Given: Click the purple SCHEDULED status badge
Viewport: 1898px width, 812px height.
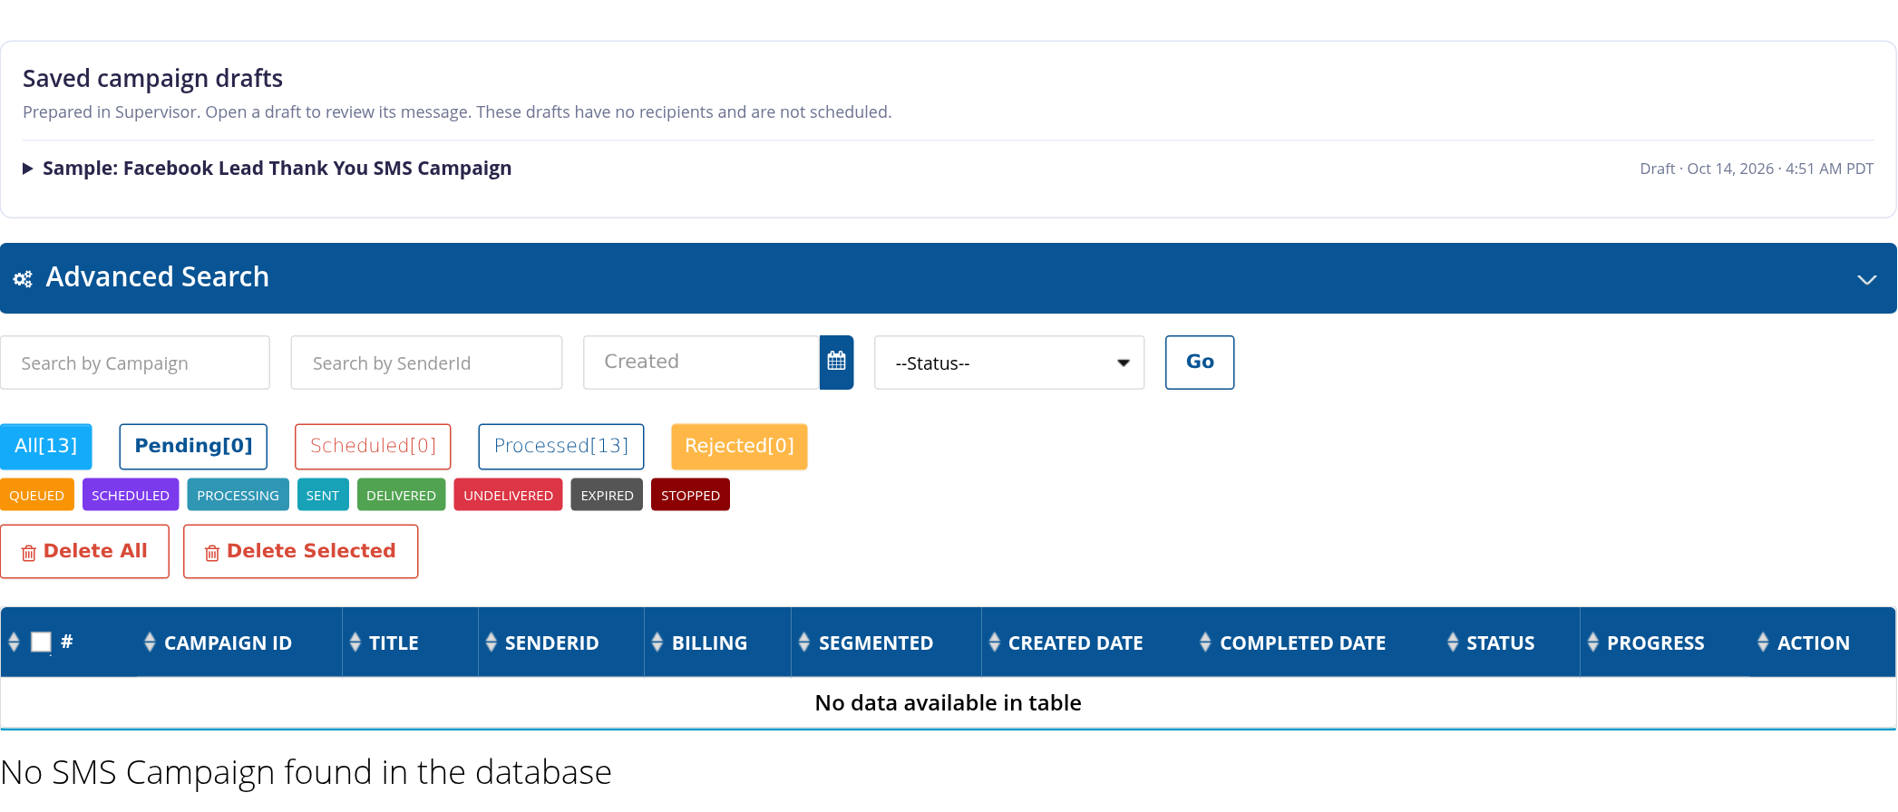Looking at the screenshot, I should tap(131, 495).
